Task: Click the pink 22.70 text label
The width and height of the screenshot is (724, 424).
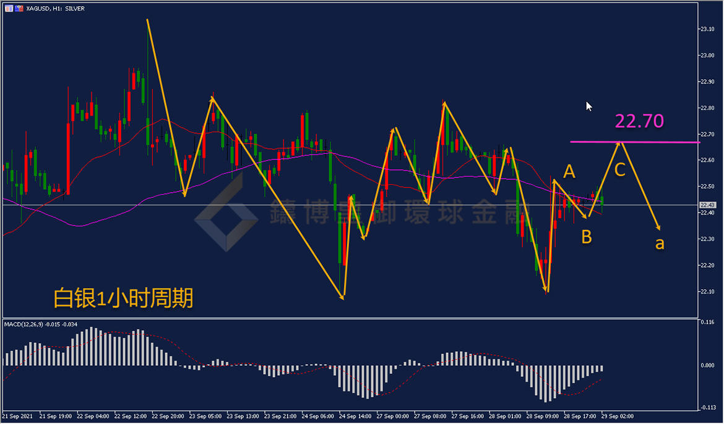Action: coord(639,121)
